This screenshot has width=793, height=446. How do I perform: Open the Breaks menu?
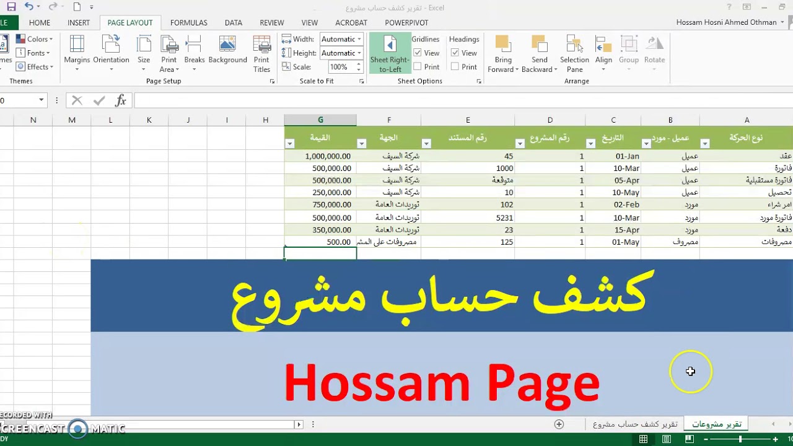tap(195, 53)
